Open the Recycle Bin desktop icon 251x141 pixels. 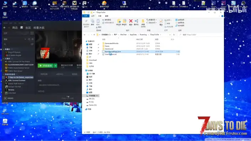[x=5, y=15]
